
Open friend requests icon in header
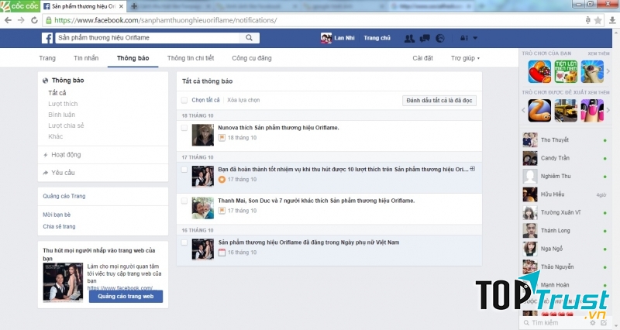tap(409, 38)
